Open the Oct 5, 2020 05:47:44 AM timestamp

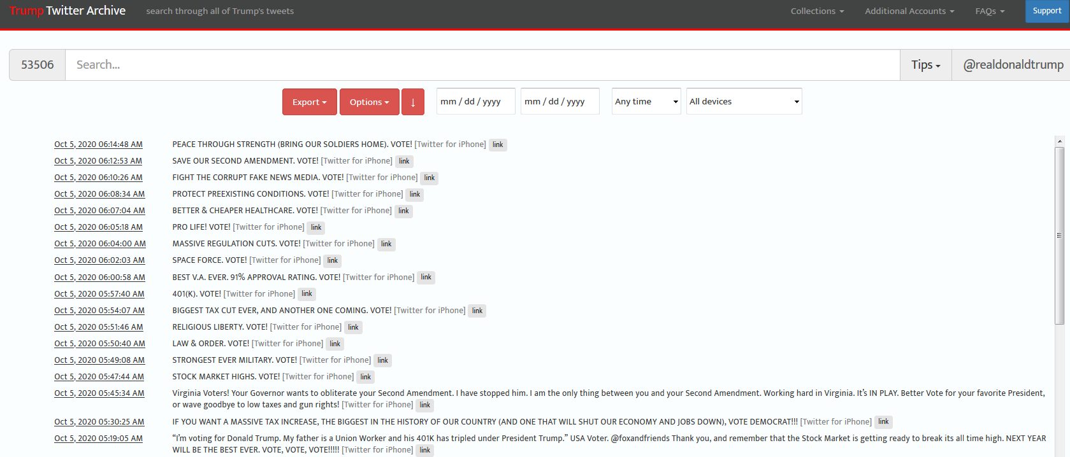click(99, 377)
